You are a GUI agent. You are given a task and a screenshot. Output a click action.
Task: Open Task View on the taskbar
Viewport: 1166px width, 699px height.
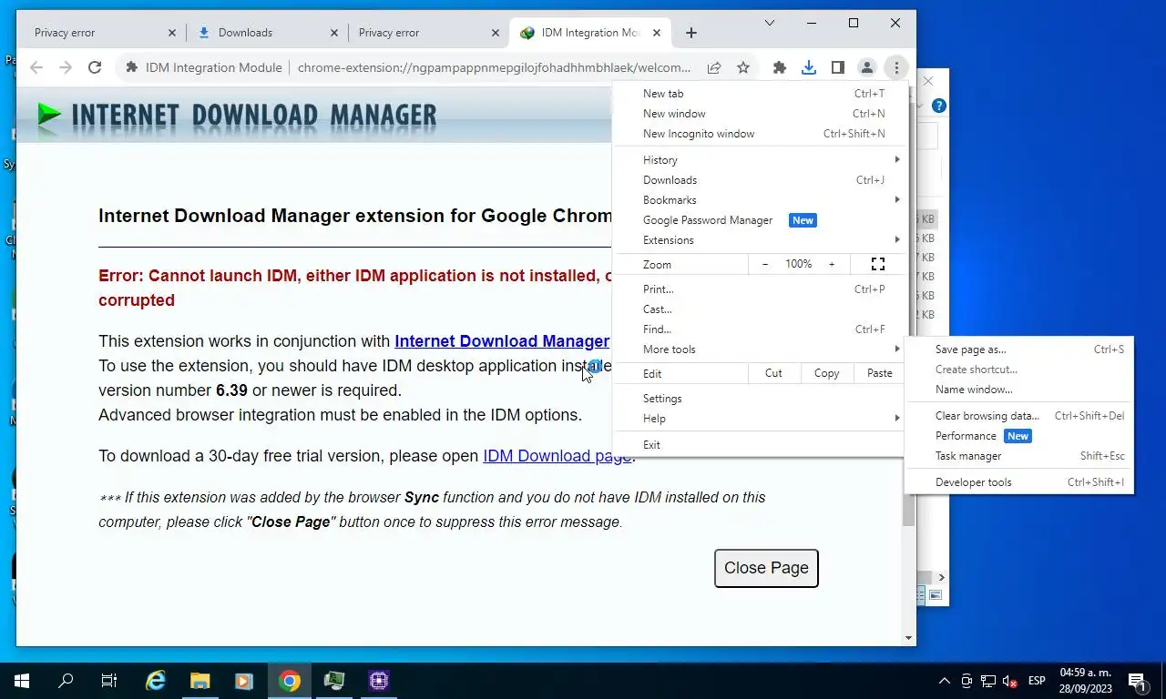[x=109, y=681]
